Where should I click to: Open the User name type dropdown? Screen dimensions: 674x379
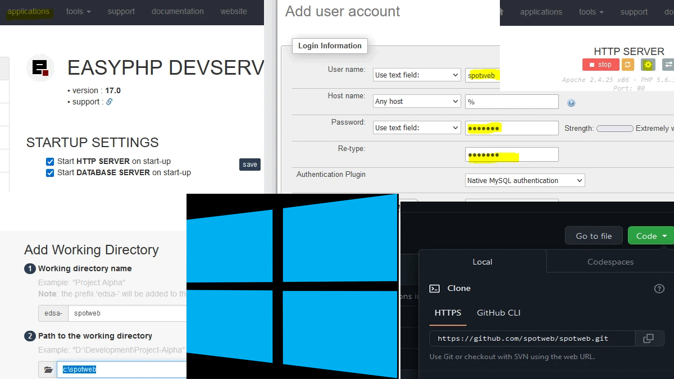point(417,75)
